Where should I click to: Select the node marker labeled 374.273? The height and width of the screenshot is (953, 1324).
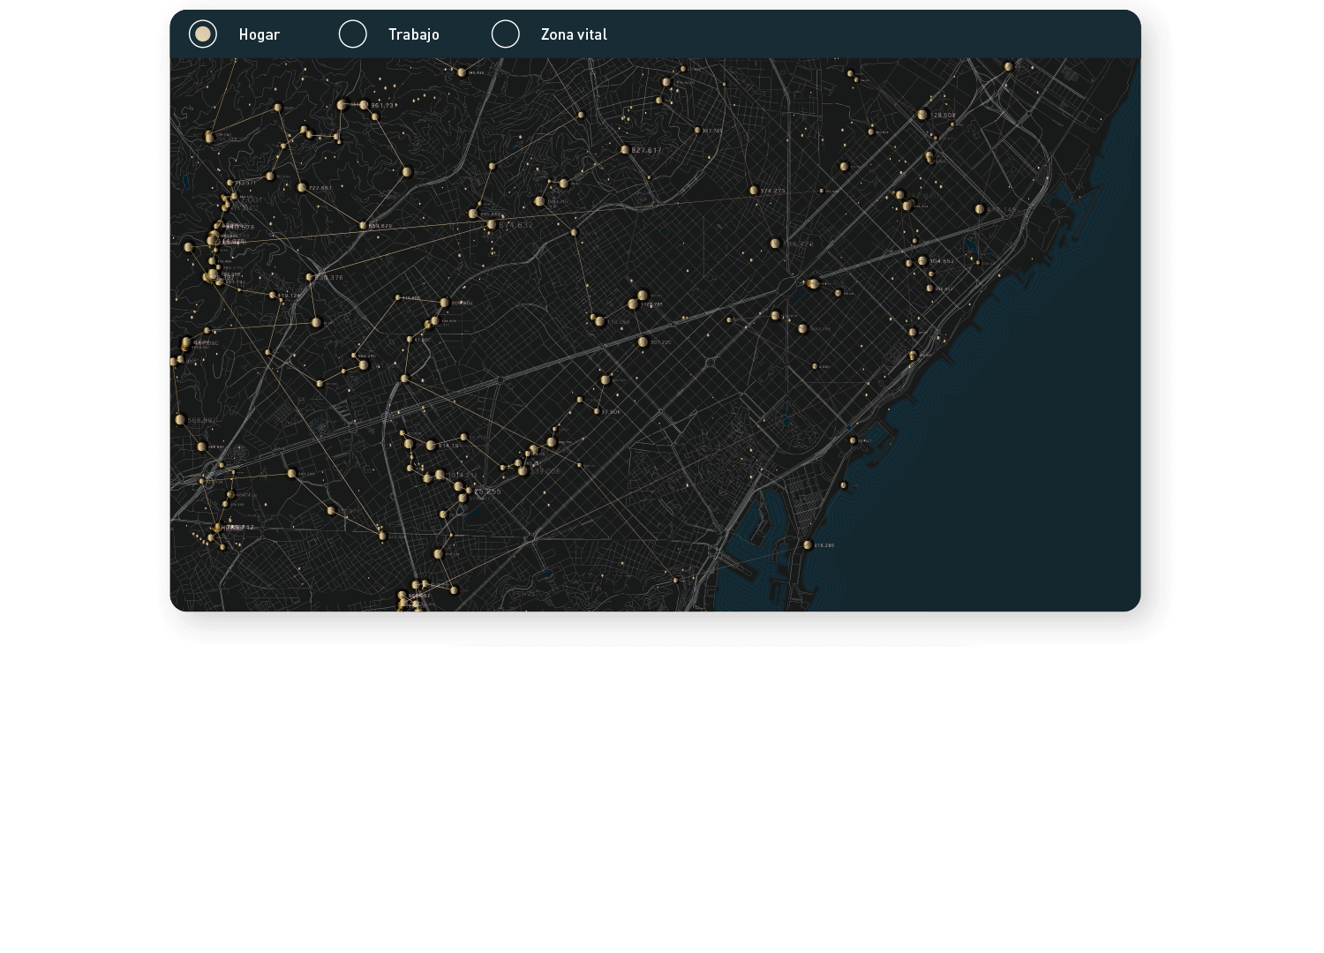tap(754, 191)
